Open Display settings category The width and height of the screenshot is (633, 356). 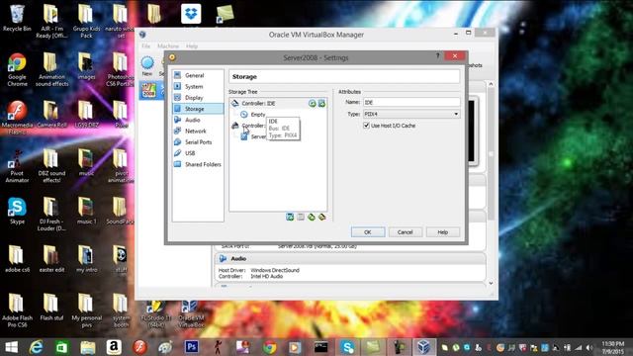(198, 98)
